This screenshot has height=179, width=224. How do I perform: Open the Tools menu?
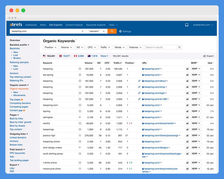[113, 25]
